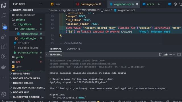The height and width of the screenshot is (102, 182).
Task: Click line number 22 in the gutter
Action: point(52,28)
